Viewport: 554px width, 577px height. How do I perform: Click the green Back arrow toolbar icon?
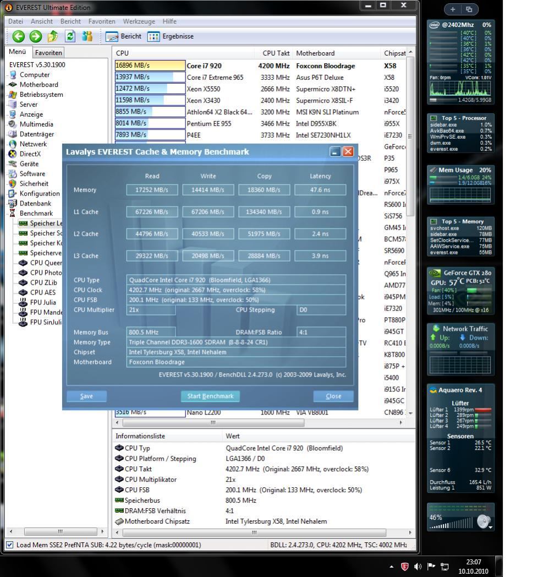pos(18,36)
